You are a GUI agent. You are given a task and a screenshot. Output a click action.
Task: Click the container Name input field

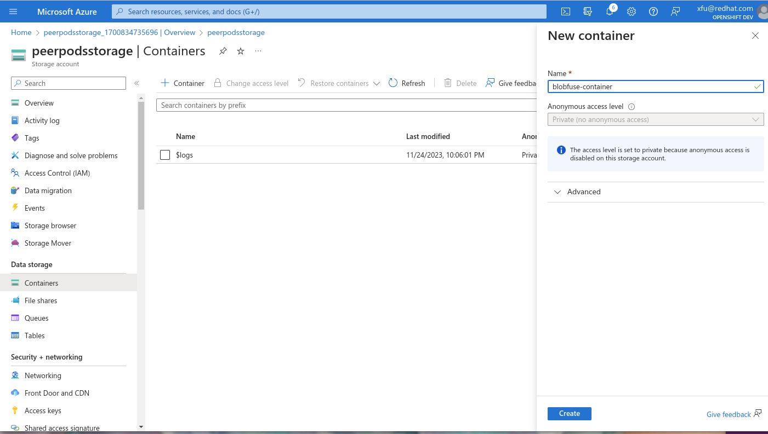click(650, 86)
